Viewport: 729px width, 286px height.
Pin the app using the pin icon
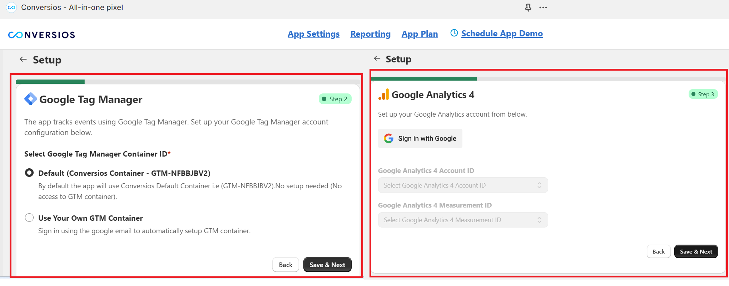[x=528, y=7]
